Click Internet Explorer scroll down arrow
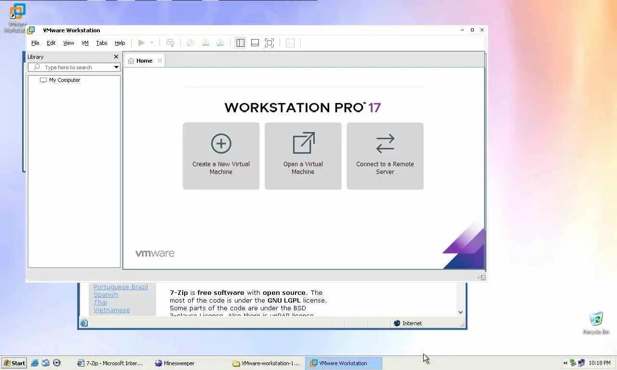This screenshot has width=617, height=370. coord(460,312)
